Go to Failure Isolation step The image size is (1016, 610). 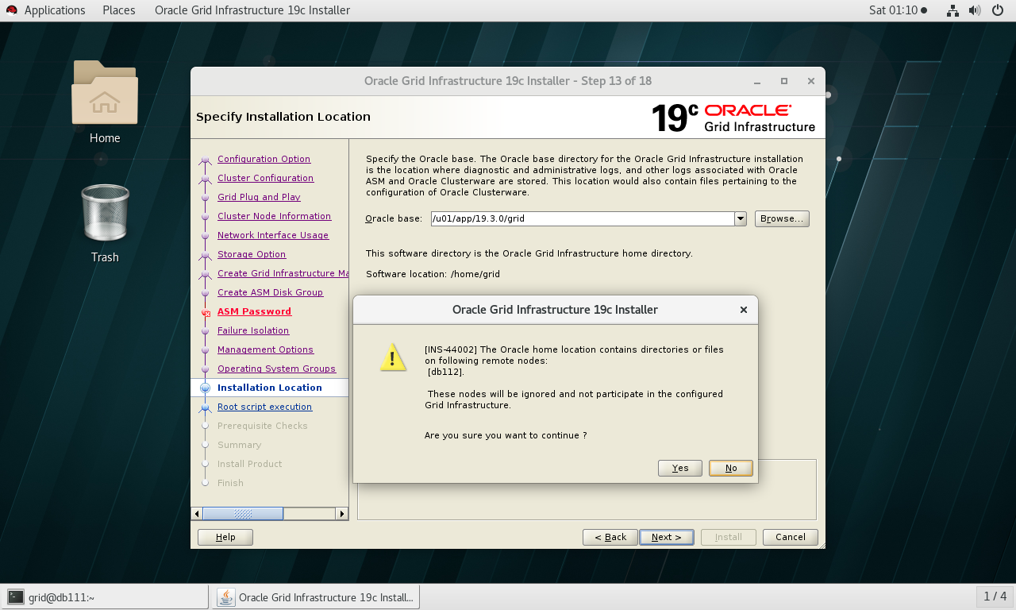253,330
